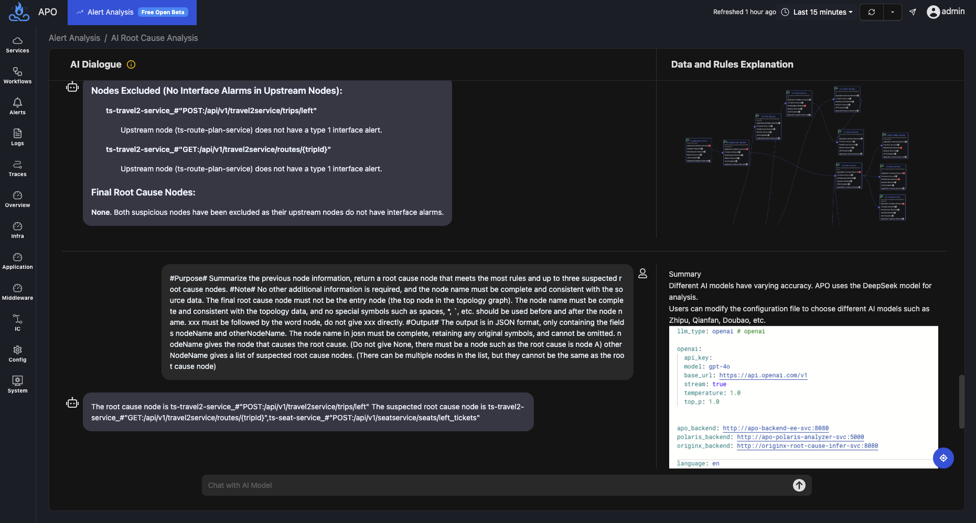
Task: Open the Infra monitoring icon
Action: tap(17, 228)
